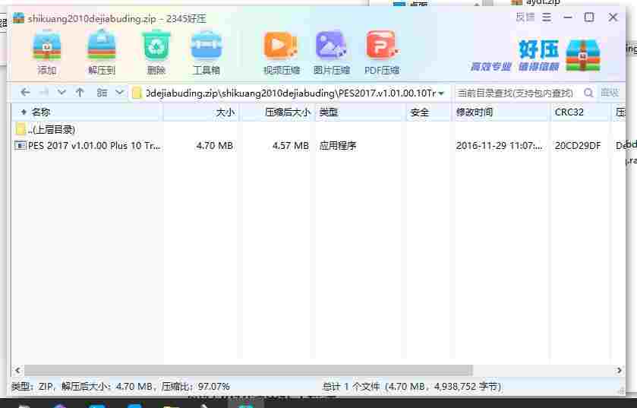Click the scrollbar left arrow

pyautogui.click(x=17, y=370)
